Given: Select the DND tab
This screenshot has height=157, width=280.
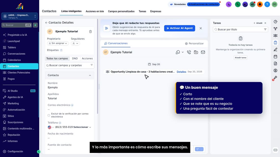Looking at the screenshot, I should click(x=75, y=58).
